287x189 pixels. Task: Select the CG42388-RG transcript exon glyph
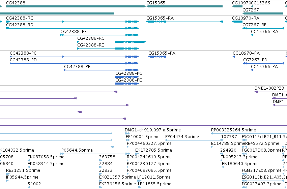[x=112, y=42]
